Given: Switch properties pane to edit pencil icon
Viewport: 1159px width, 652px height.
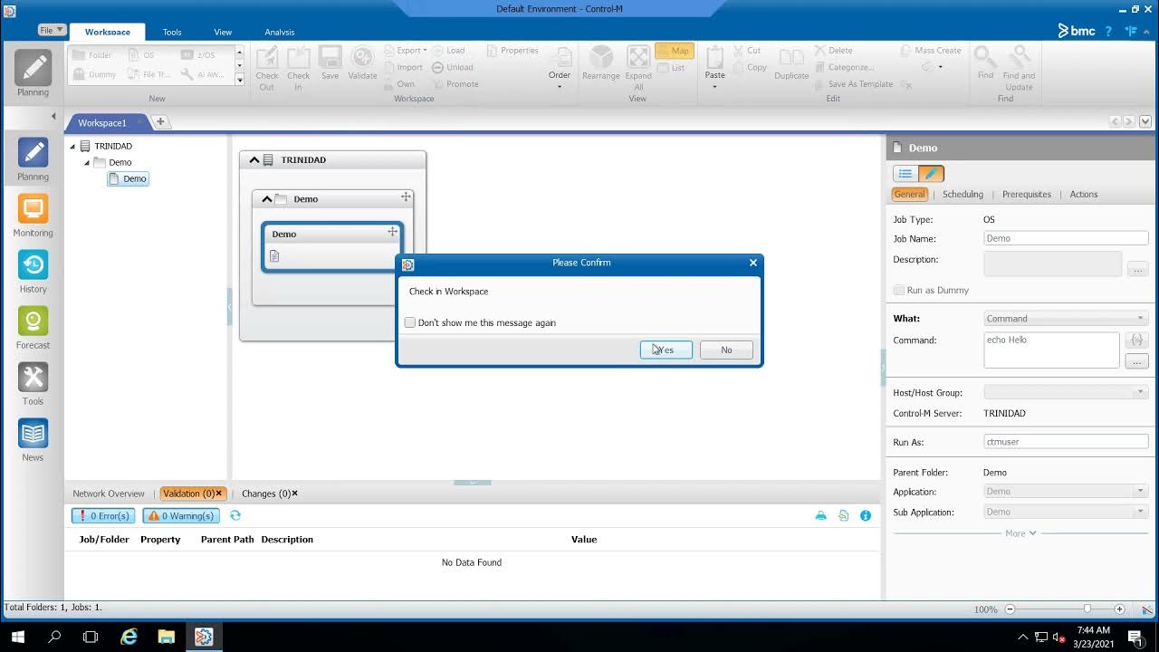Looking at the screenshot, I should point(931,173).
